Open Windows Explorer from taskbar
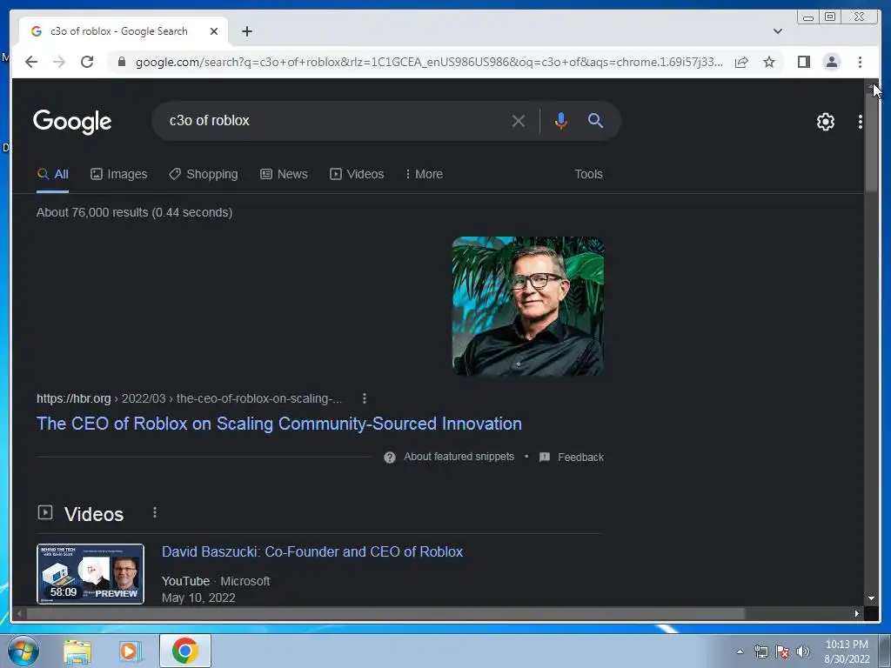The height and width of the screenshot is (668, 891). (x=77, y=651)
